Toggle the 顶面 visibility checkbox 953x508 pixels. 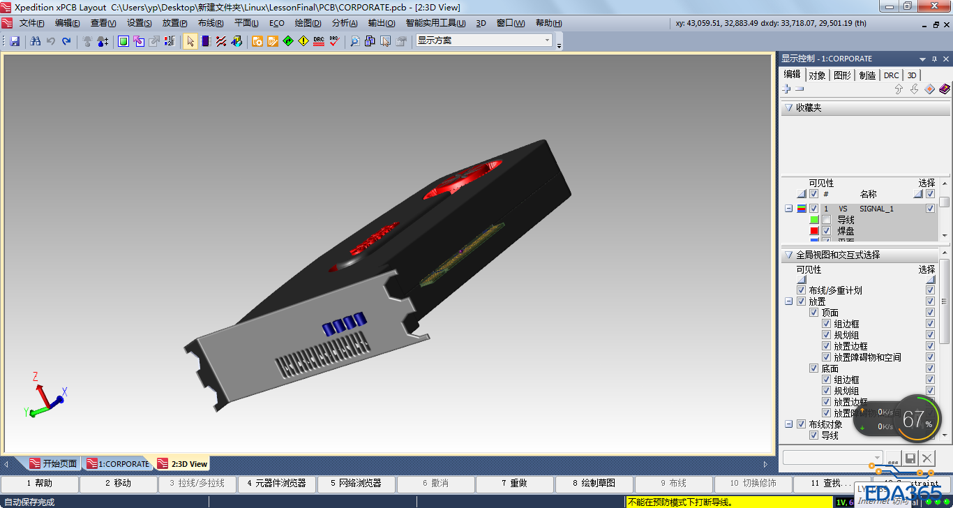[814, 313]
